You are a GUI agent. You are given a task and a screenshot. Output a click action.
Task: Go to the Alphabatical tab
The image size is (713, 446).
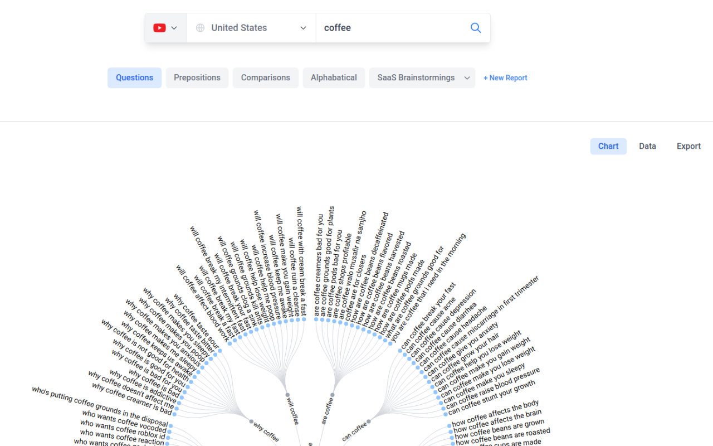(x=334, y=78)
